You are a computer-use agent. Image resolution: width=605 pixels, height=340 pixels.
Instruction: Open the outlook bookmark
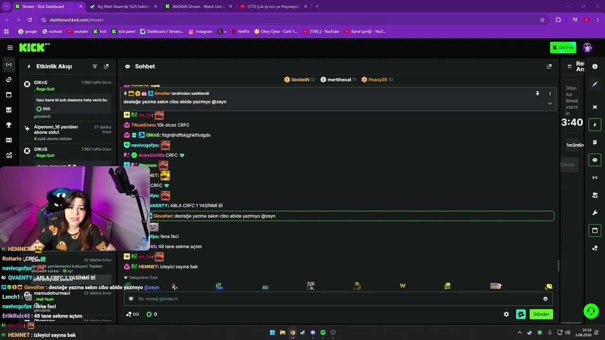click(52, 32)
